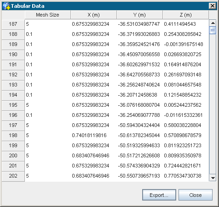Click the scrollbar down arrow
Screen dimensions: 219x207
pos(213,178)
